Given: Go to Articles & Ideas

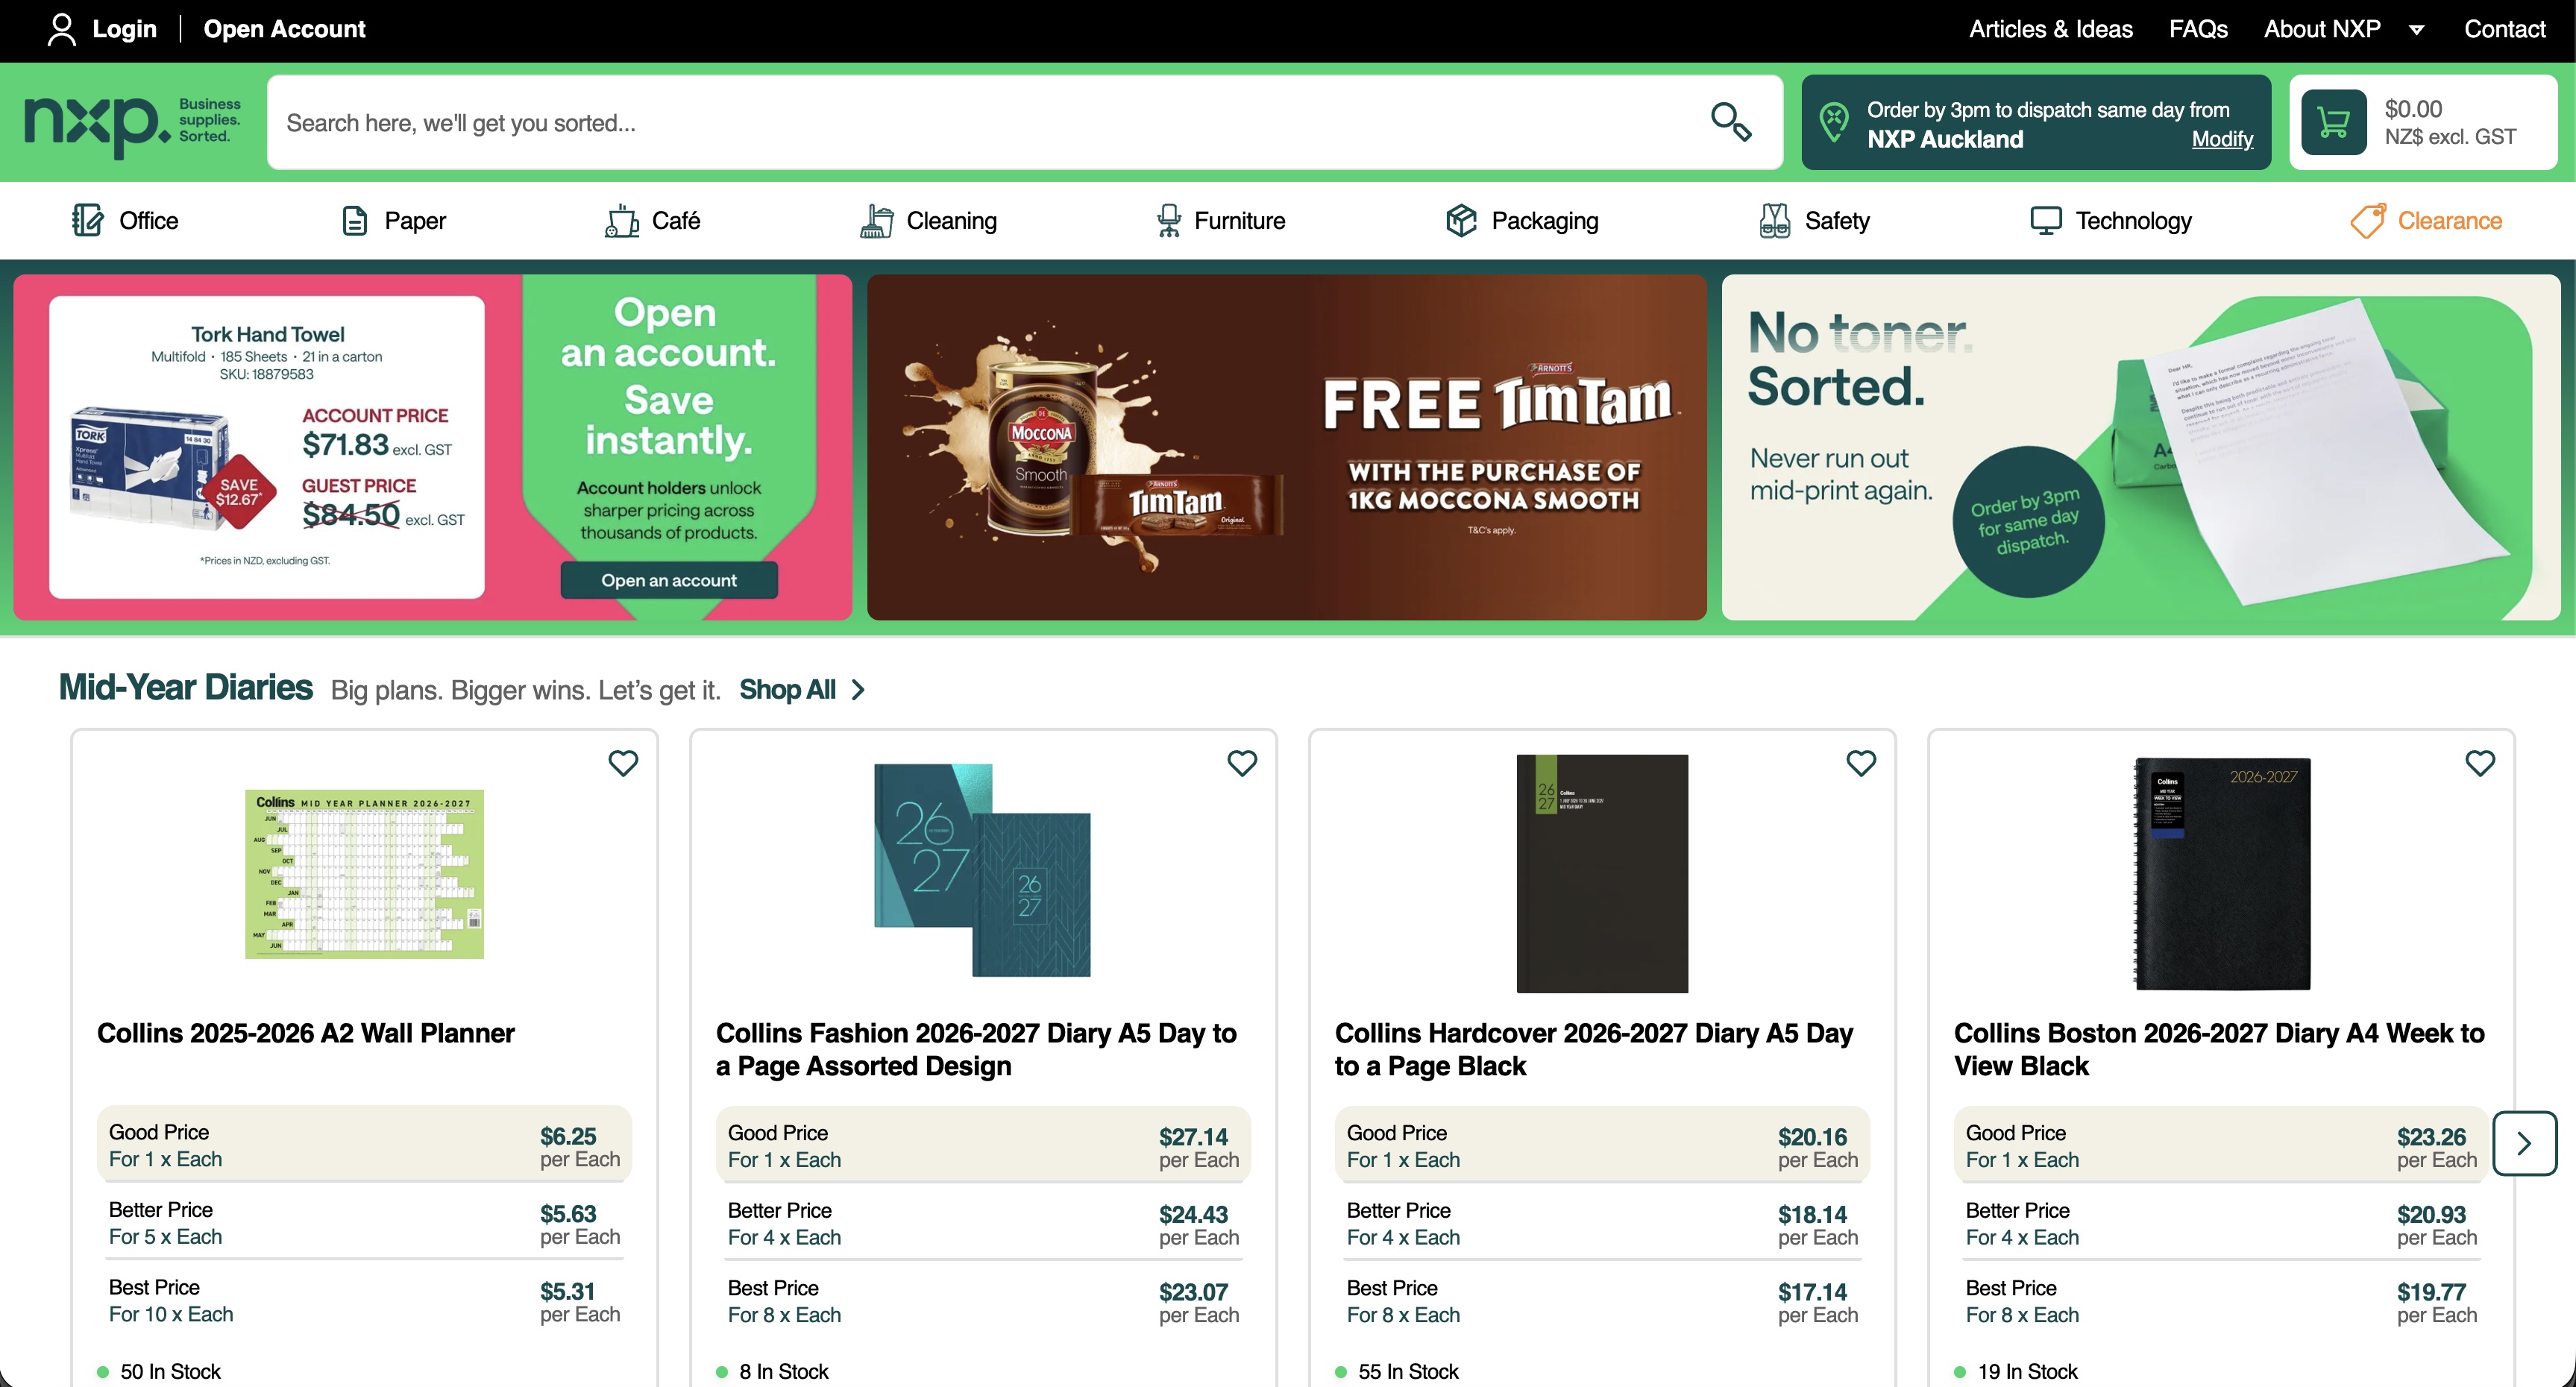Looking at the screenshot, I should tap(2051, 29).
